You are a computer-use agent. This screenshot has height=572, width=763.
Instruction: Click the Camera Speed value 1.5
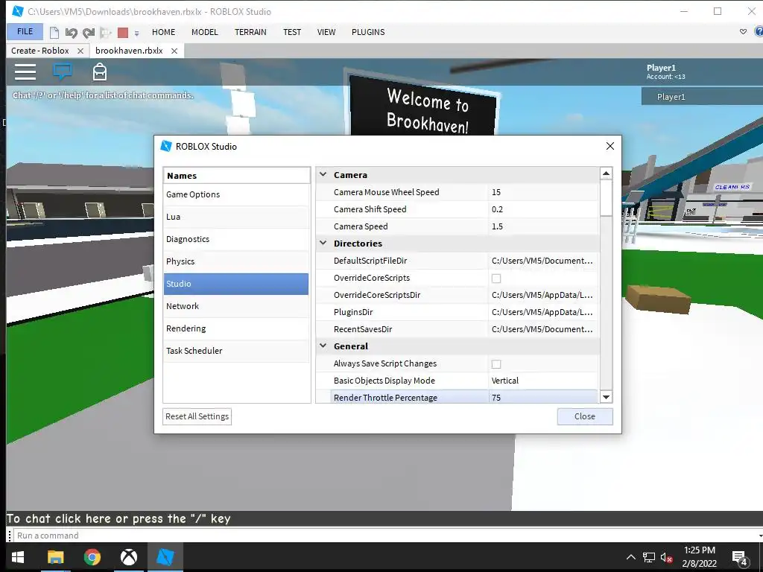(x=543, y=226)
